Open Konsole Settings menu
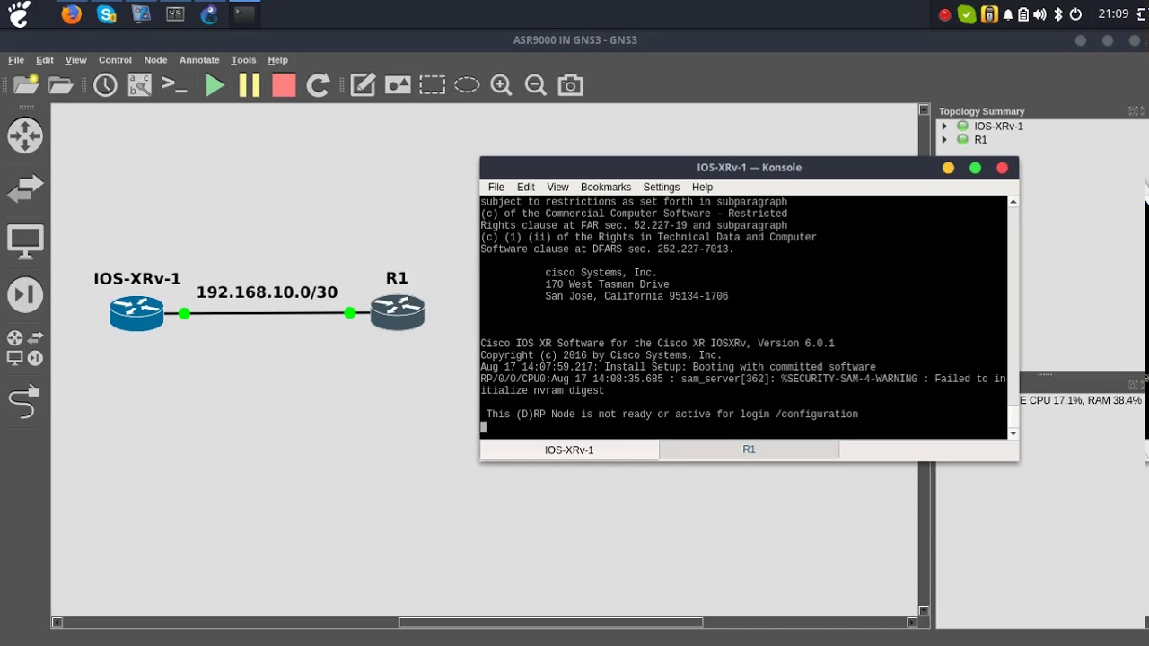The height and width of the screenshot is (646, 1149). point(662,187)
